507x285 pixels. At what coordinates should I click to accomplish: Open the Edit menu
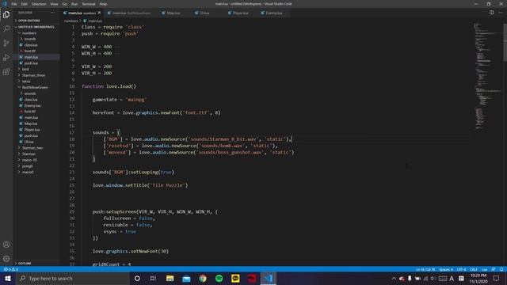[x=25, y=4]
